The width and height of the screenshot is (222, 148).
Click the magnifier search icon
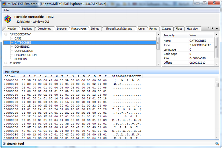[217, 144]
